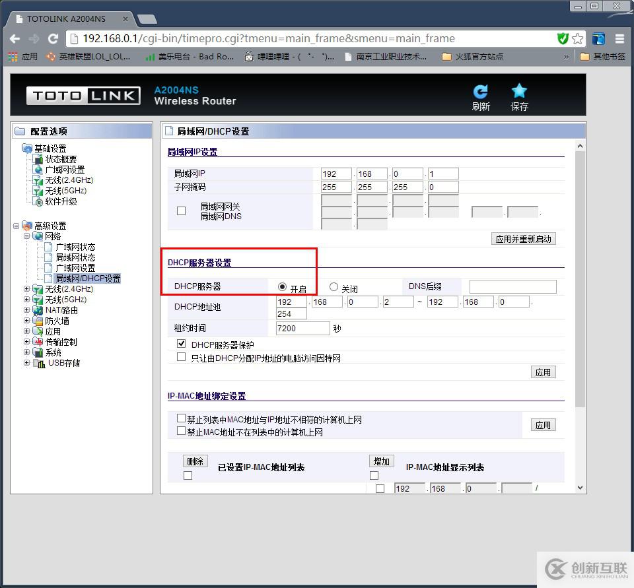The height and width of the screenshot is (588, 634).
Task: Open 火狐官方站点 bookmark folder
Action: (x=473, y=57)
